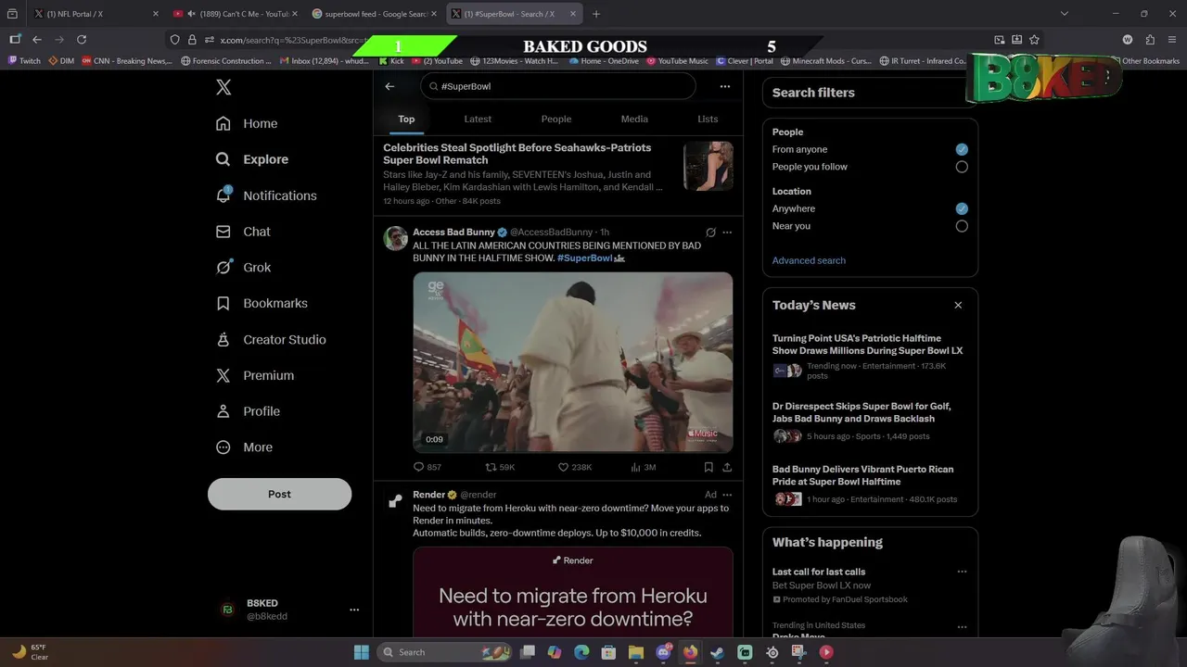Image resolution: width=1187 pixels, height=667 pixels.
Task: Open more options on Render ad
Action: 727,495
